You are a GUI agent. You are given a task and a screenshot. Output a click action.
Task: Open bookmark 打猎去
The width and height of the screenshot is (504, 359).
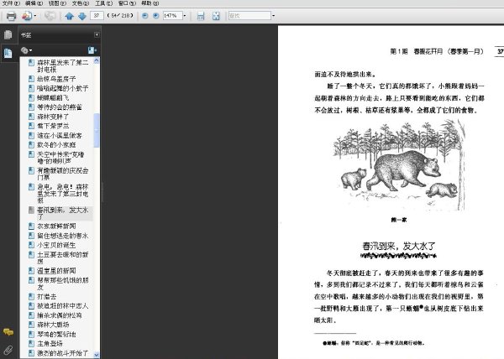point(46,296)
